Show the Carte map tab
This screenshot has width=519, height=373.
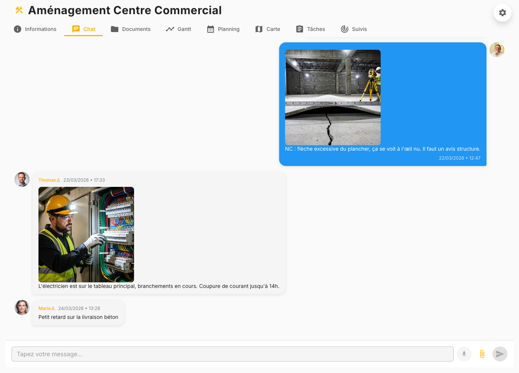point(268,29)
